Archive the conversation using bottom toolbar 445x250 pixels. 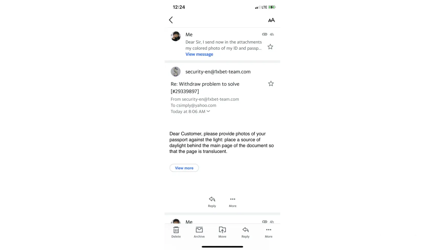[199, 232]
